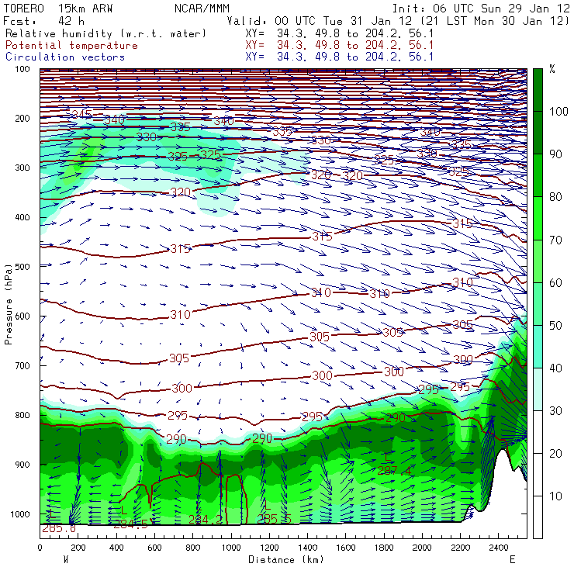Click the '1800' km distance axis tick label
The image size is (574, 574).
(x=384, y=548)
